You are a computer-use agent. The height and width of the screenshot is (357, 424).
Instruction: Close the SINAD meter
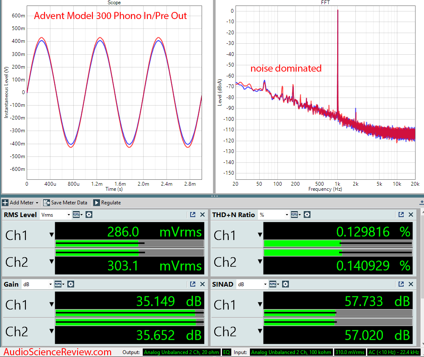[x=411, y=284]
